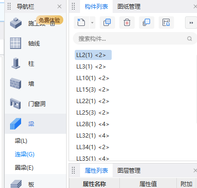This screenshot has height=188, width=197.
Task: Select component LL25(3) <2>
Action: click(93, 113)
